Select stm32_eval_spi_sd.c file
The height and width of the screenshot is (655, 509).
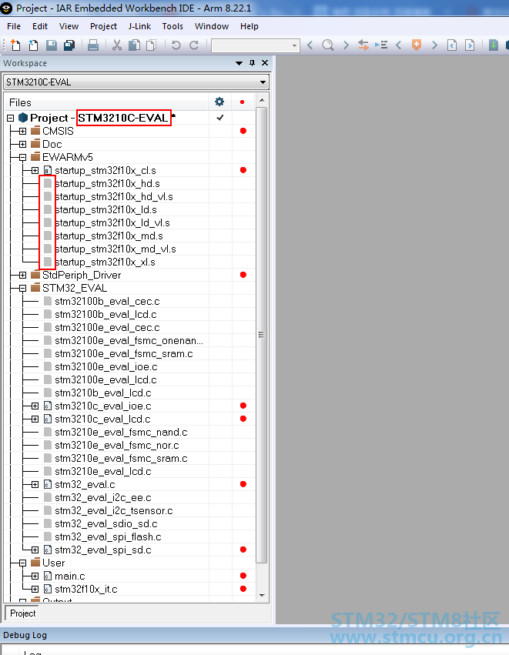(x=103, y=550)
